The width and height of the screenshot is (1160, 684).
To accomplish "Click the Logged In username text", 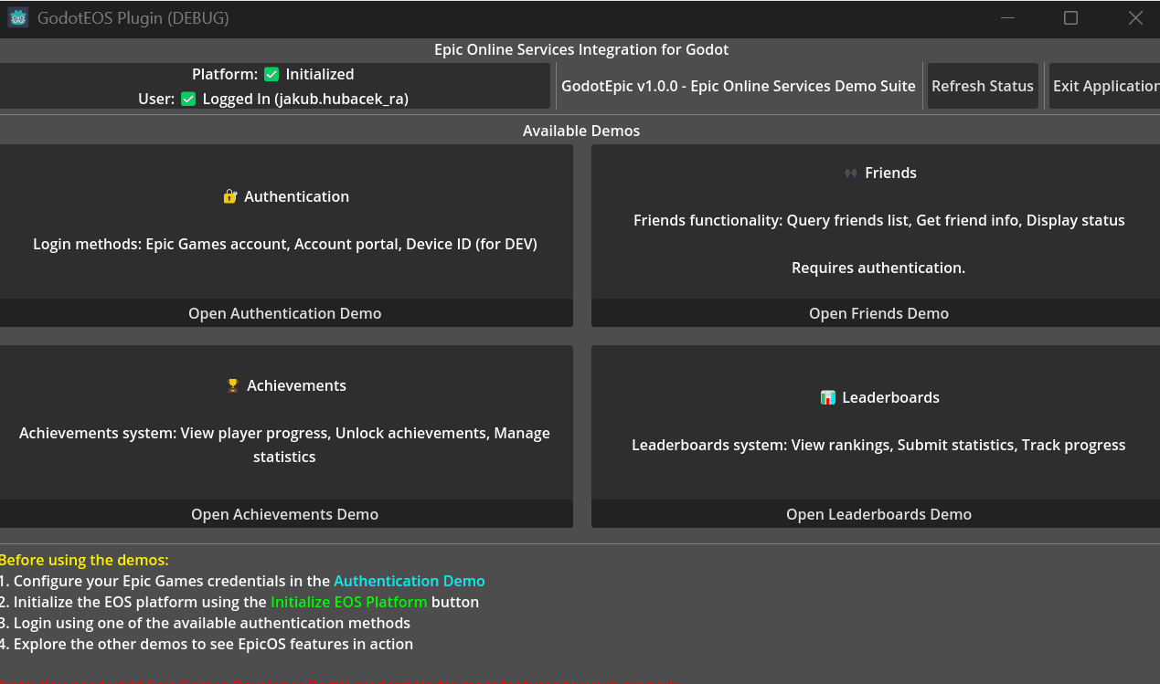I will click(x=305, y=99).
